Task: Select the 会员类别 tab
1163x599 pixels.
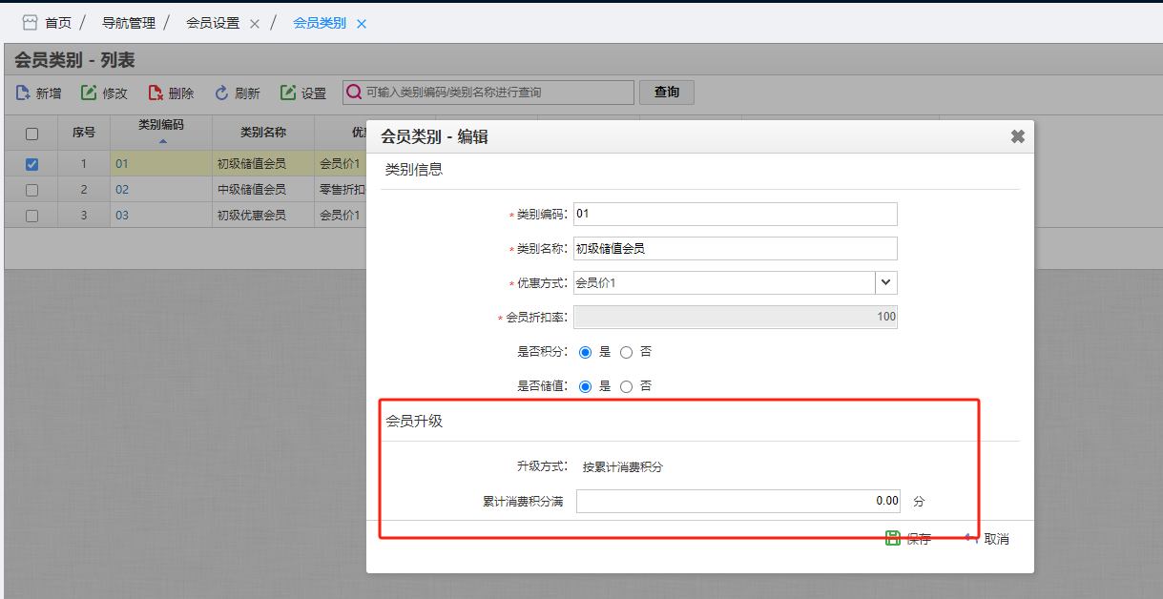Action: point(320,22)
